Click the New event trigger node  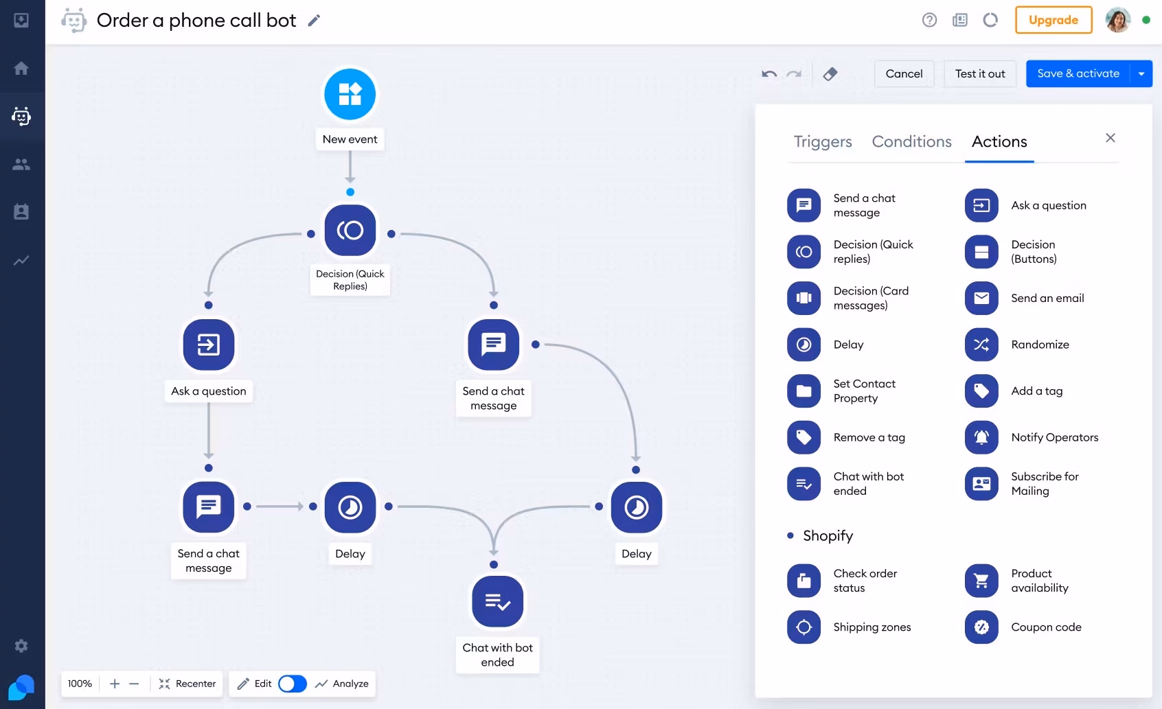pos(350,94)
